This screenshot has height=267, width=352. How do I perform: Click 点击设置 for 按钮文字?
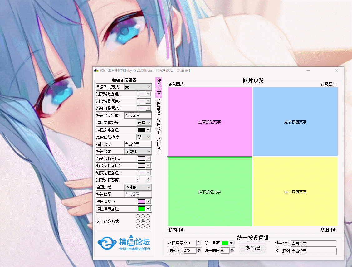(138, 144)
